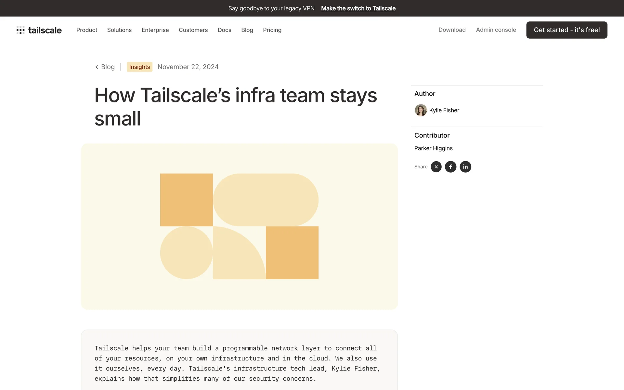The height and width of the screenshot is (390, 624).
Task: Share the article on Facebook
Action: point(450,167)
